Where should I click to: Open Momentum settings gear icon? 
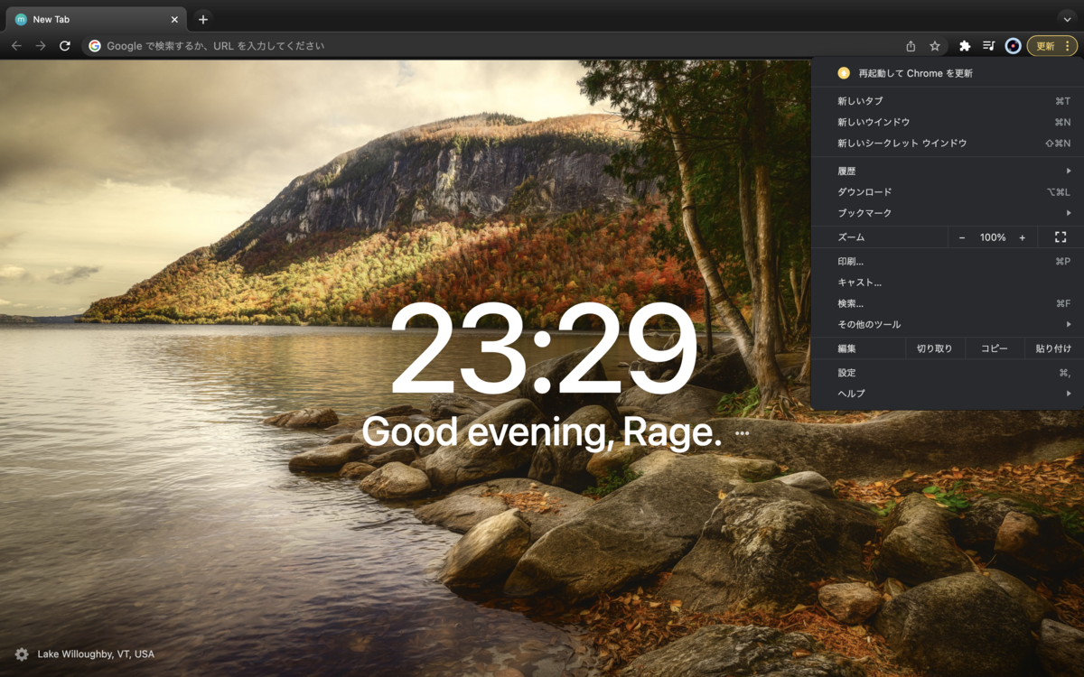click(22, 654)
